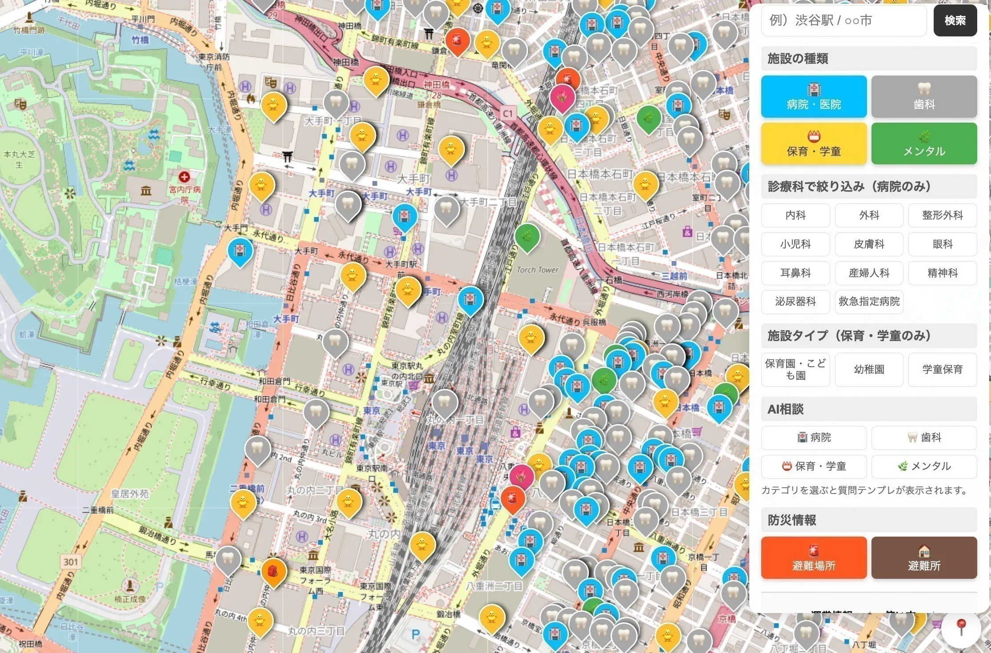991x653 pixels.
Task: Select the 救急指定病院 filter chip
Action: pyautogui.click(x=868, y=302)
